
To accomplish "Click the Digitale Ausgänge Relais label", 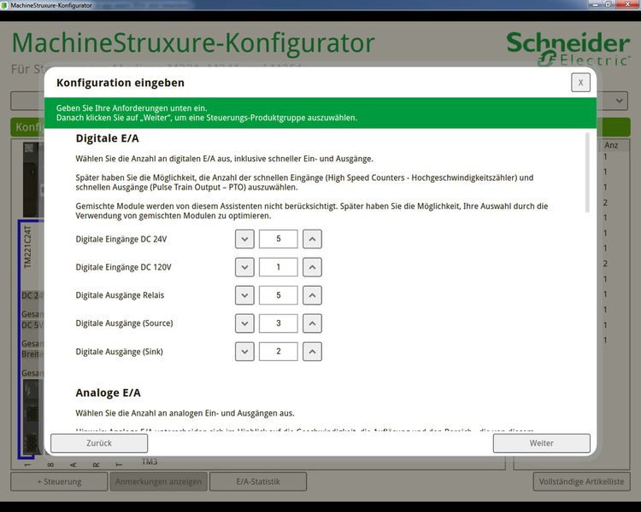I will click(x=120, y=295).
